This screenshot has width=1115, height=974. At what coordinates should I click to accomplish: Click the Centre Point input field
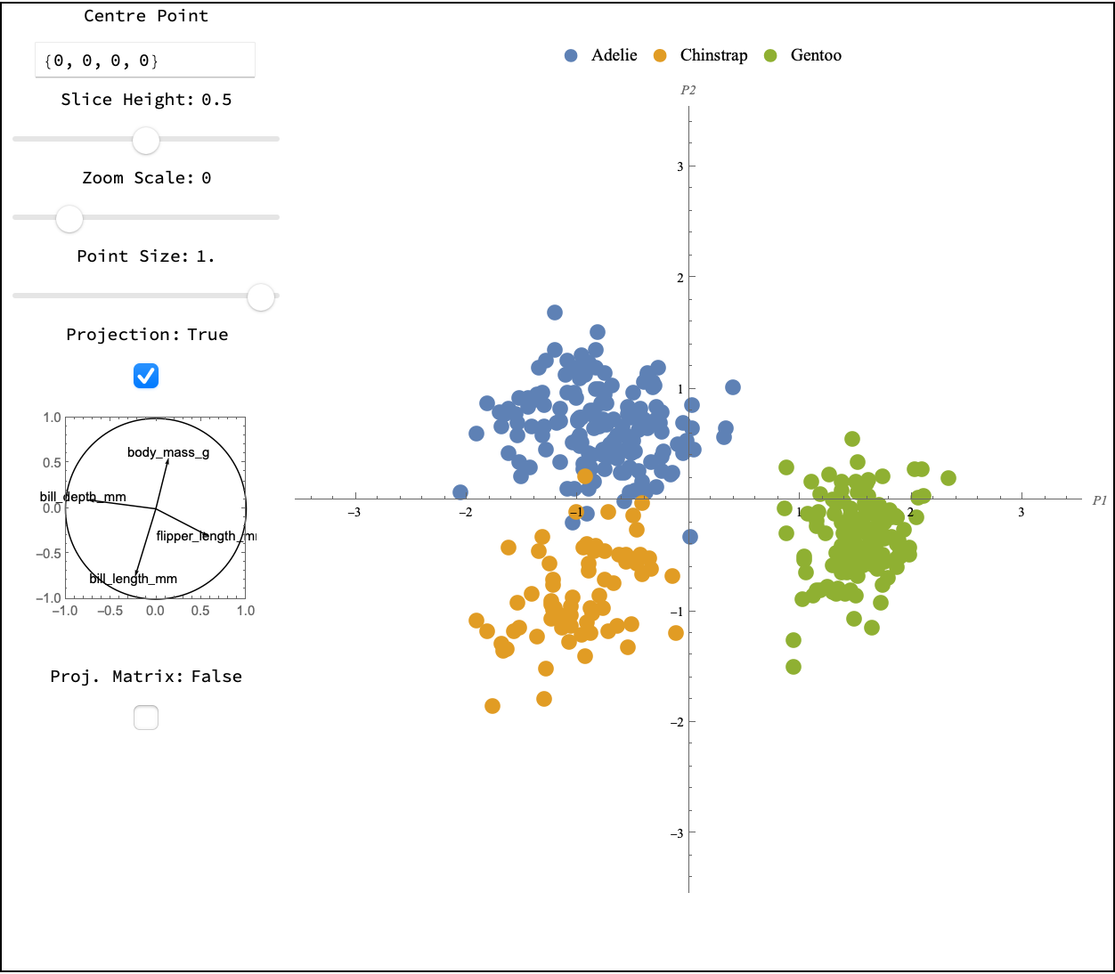[x=145, y=61]
